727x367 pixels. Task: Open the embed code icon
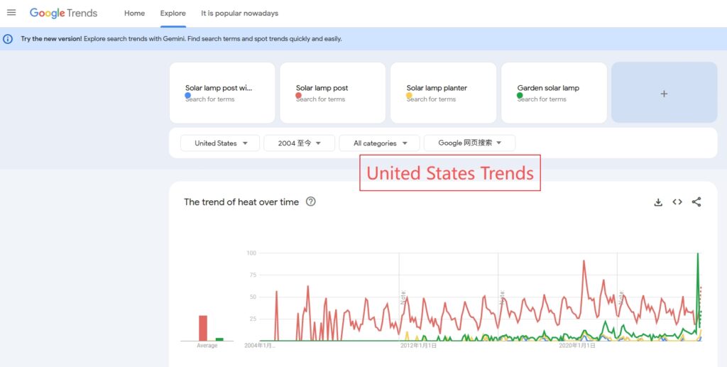[677, 202]
